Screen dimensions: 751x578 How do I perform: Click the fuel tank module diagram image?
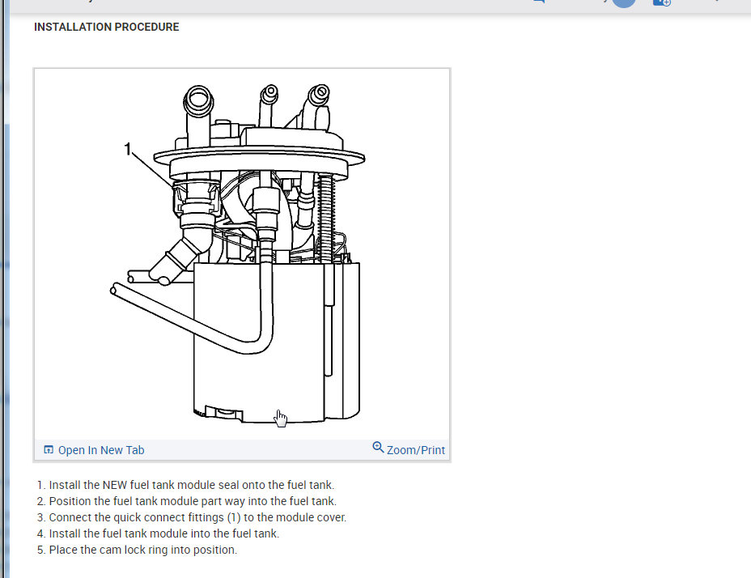pos(242,254)
